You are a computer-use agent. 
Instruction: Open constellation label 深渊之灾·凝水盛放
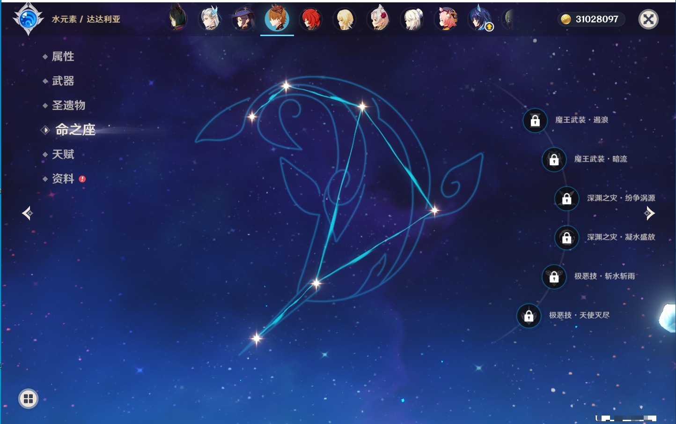point(621,237)
